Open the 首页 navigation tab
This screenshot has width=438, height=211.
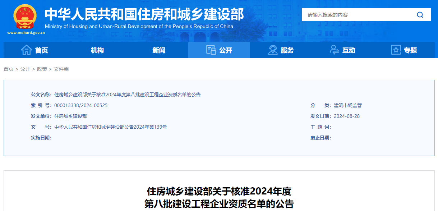coord(34,50)
